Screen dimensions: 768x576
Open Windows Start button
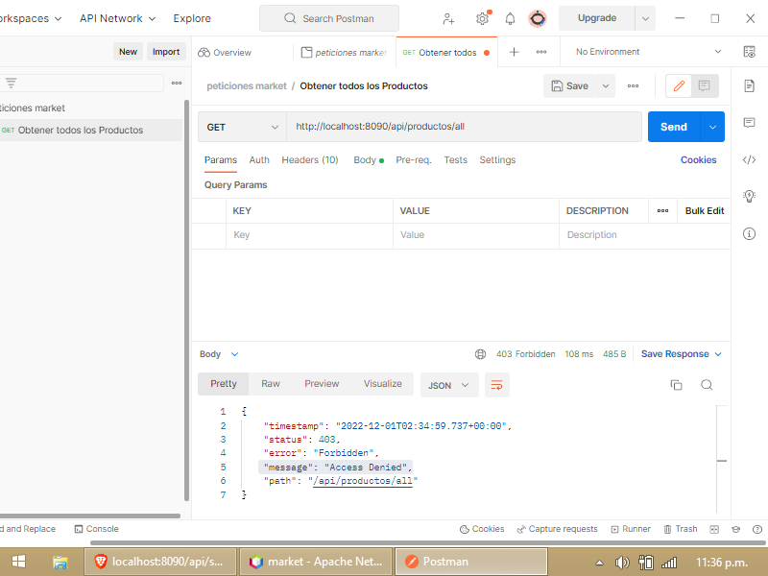[18, 562]
